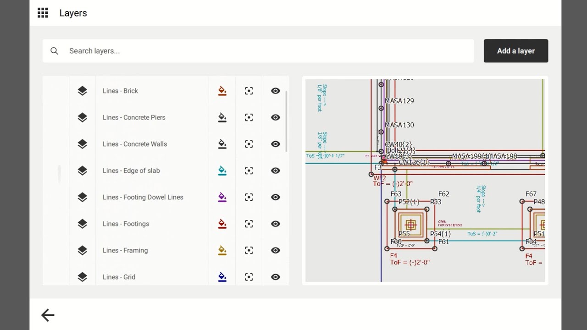Viewport: 587px width, 330px height.
Task: Click the F67 label in preview
Action: pyautogui.click(x=531, y=194)
